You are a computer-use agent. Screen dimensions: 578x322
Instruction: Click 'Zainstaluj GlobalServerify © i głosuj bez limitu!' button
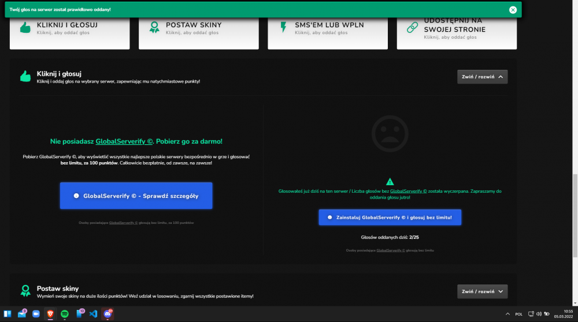(x=390, y=218)
